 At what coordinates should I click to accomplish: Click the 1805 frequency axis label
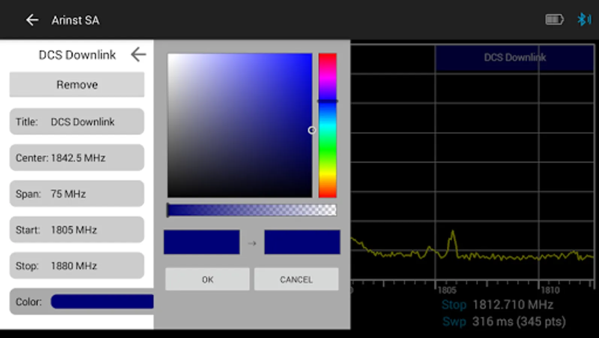[x=447, y=290]
